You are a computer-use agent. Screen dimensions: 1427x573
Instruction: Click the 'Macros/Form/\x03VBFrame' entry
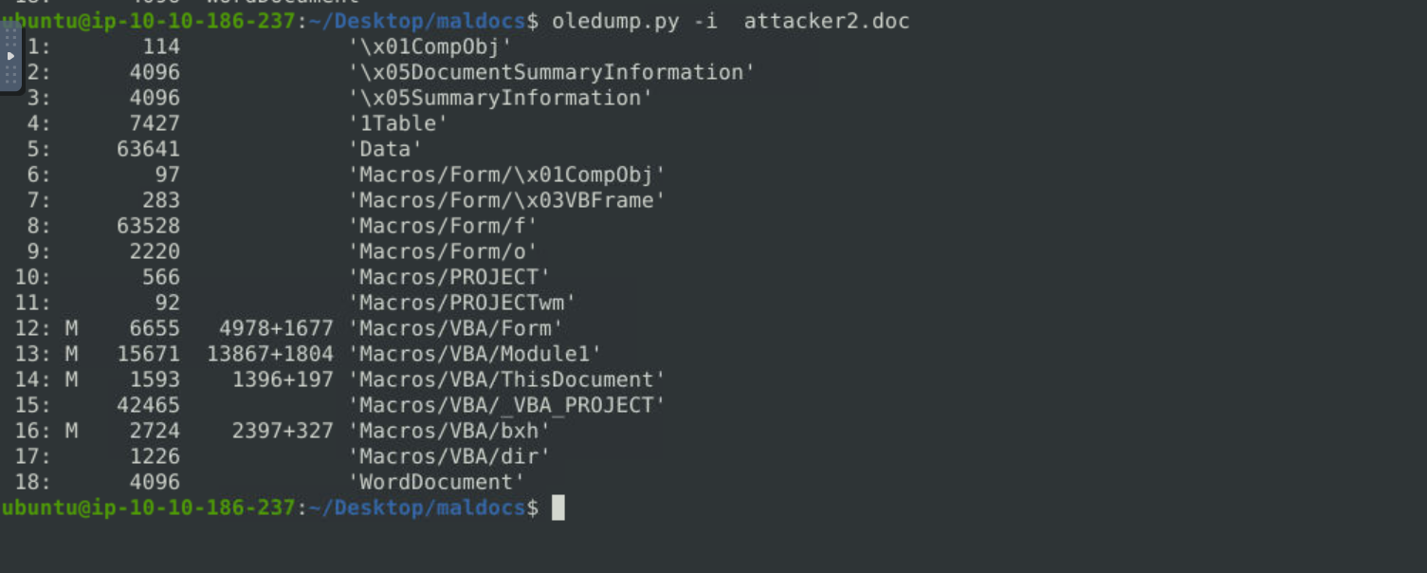click(507, 200)
